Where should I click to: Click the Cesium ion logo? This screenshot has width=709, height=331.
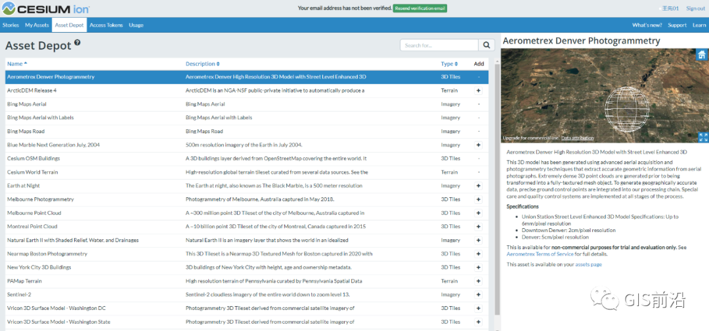pos(46,8)
